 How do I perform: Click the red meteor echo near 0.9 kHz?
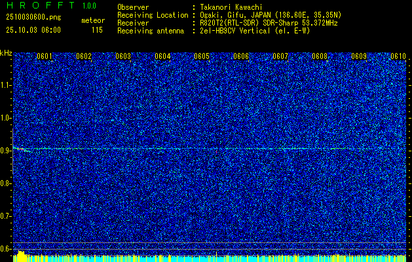click(20, 149)
